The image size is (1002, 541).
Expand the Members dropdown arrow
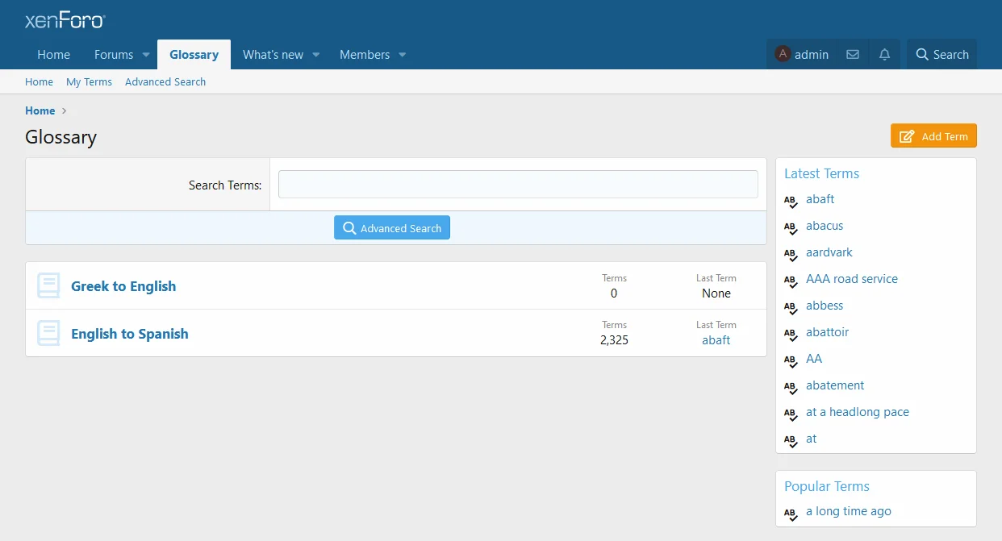pos(403,55)
